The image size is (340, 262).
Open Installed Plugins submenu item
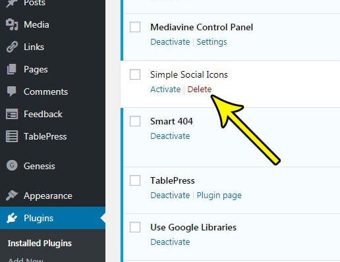coord(40,244)
